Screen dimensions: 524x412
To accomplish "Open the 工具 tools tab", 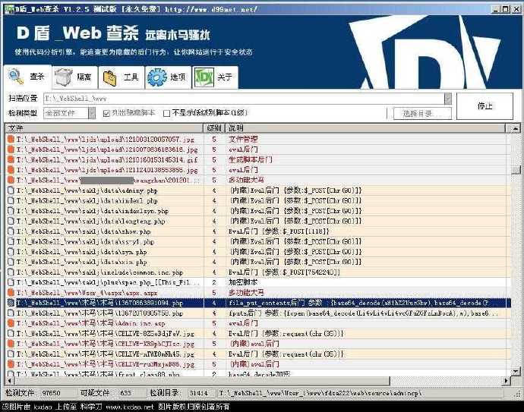I will (x=122, y=77).
